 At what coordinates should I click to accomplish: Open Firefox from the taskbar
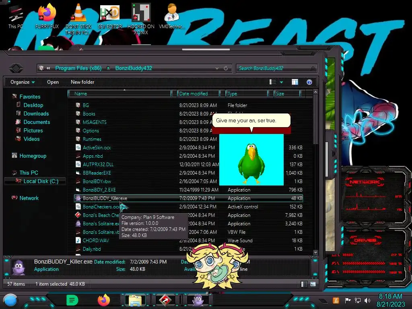coord(104,300)
